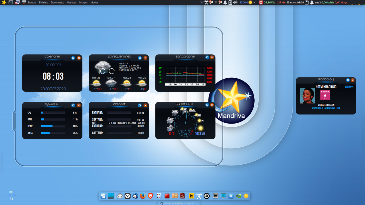
Task: Open the notification bell beside eno2
Action: pyautogui.click(x=312, y=2)
